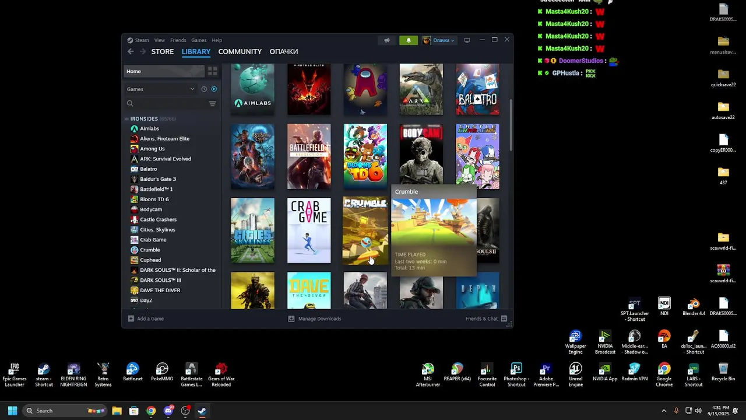Open the Help menu
The width and height of the screenshot is (746, 420).
217,40
